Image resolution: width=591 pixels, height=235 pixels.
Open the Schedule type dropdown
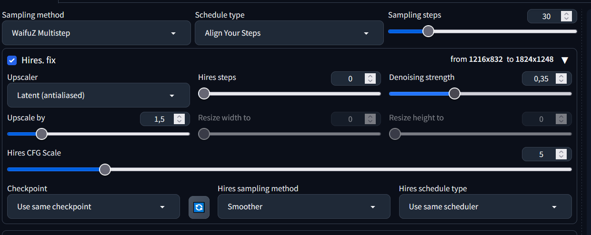289,33
